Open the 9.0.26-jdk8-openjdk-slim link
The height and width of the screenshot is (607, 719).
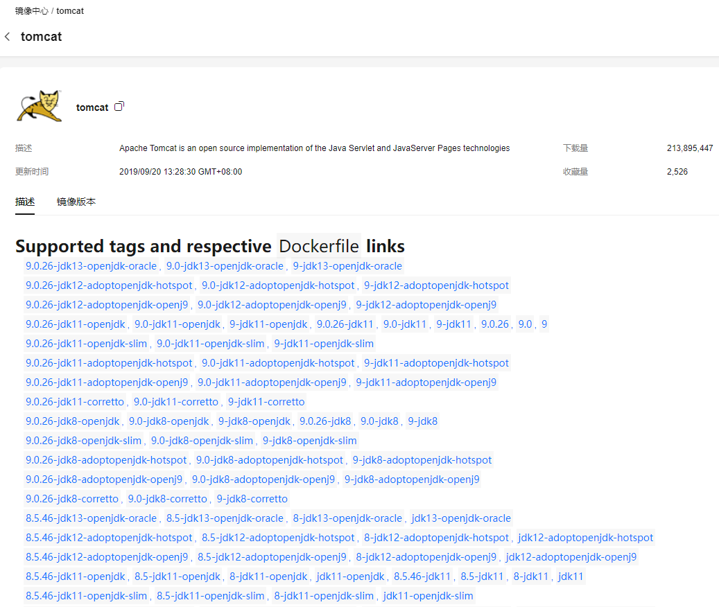coord(84,441)
